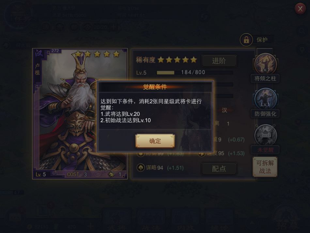Toggle the 保护 lock icon
Screen dimensions: 310x233
pyautogui.click(x=246, y=40)
